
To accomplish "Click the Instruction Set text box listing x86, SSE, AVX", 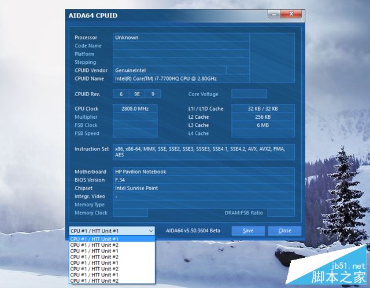I will coord(203,152).
